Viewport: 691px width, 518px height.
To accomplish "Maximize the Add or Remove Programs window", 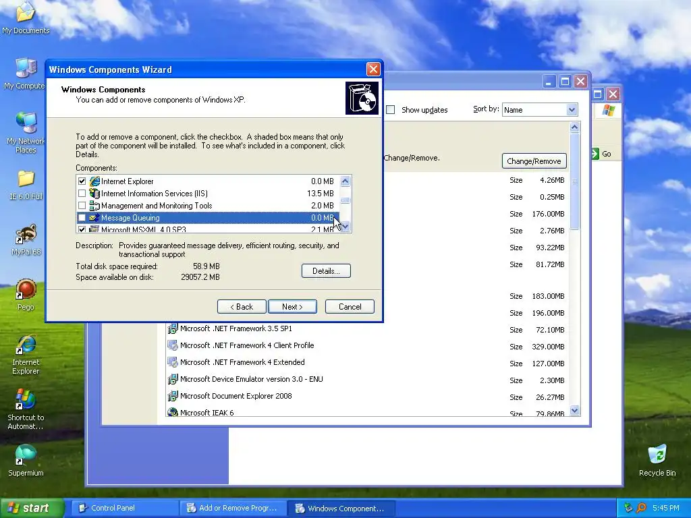I will click(x=565, y=82).
